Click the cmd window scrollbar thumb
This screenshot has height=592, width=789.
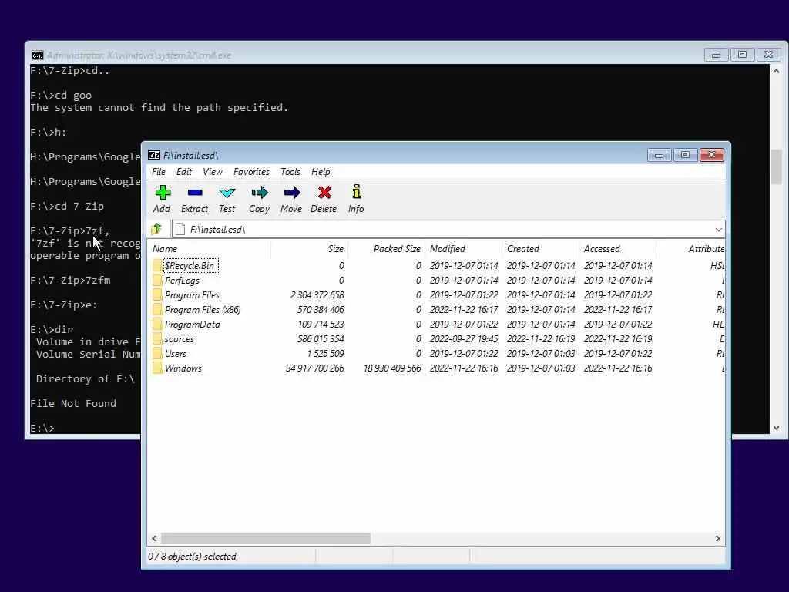point(776,166)
